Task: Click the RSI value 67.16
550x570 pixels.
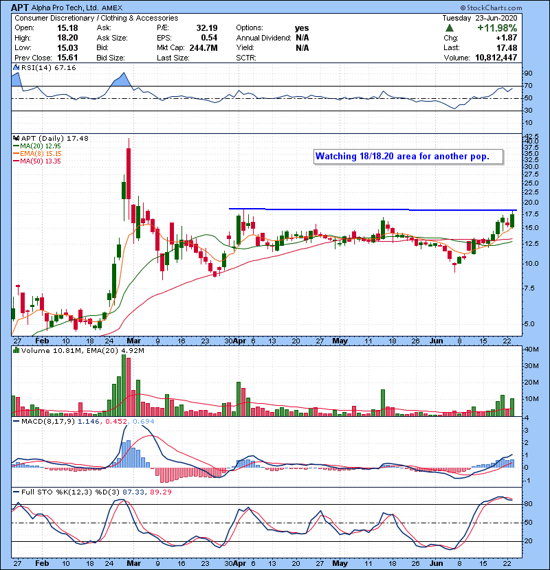Action: click(x=66, y=67)
